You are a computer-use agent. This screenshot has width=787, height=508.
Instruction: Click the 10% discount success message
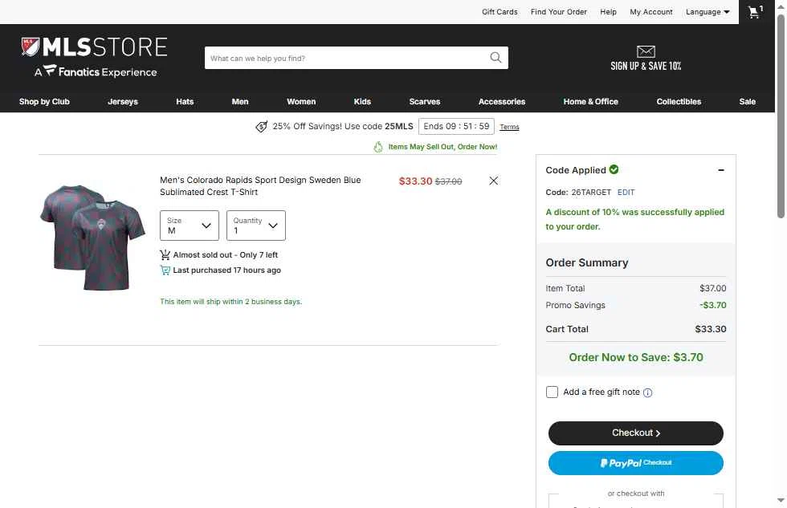635,219
